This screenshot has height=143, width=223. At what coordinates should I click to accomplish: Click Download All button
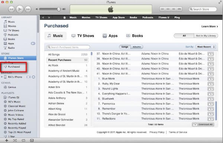(x=203, y=124)
